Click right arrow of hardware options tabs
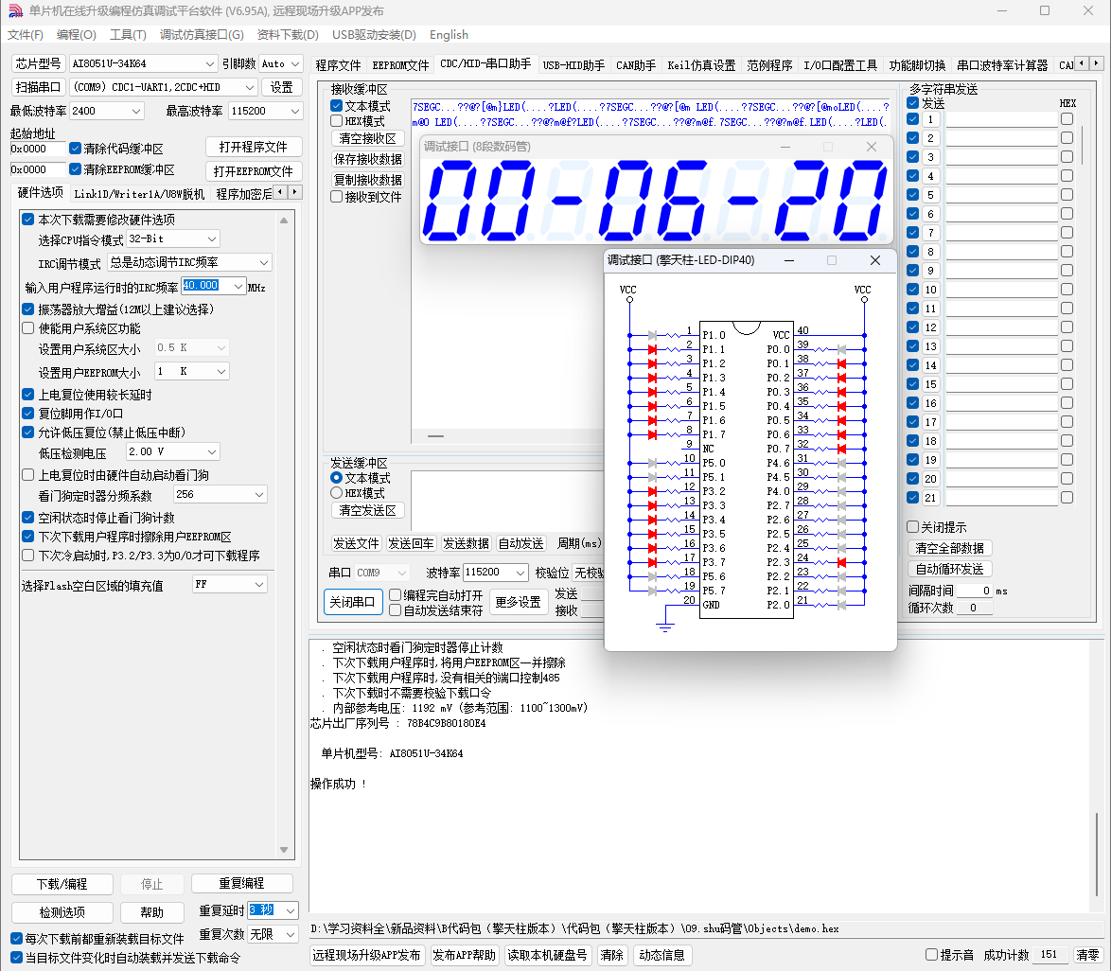The width and height of the screenshot is (1111, 971). [x=294, y=192]
